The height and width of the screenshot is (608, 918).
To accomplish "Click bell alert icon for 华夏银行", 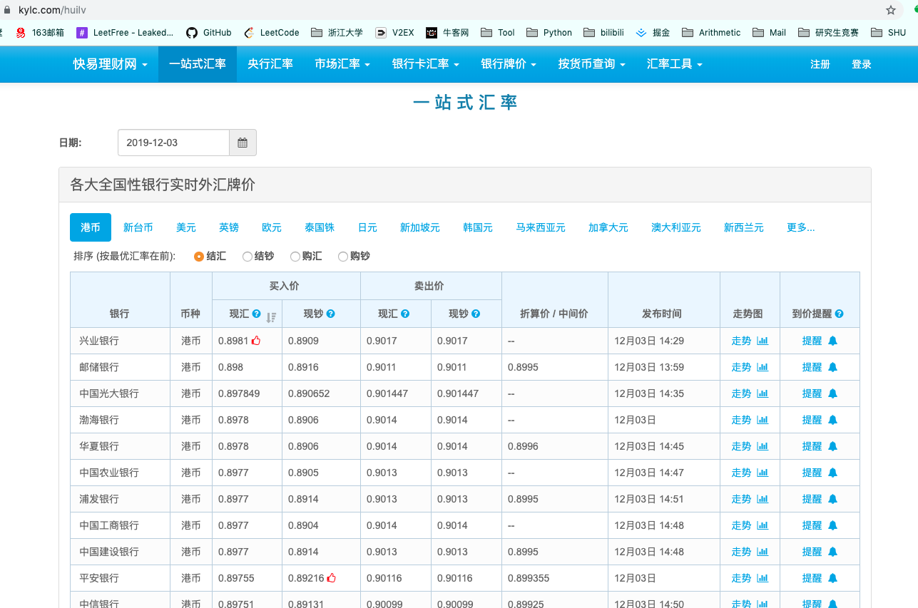I will coord(832,446).
